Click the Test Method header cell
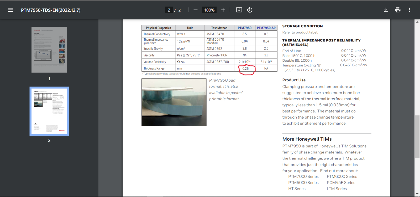 (219, 28)
